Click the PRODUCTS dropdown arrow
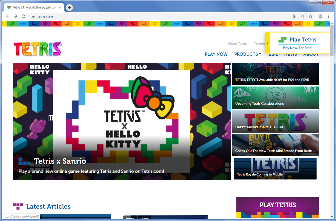This screenshot has height=221, width=336. pos(260,54)
